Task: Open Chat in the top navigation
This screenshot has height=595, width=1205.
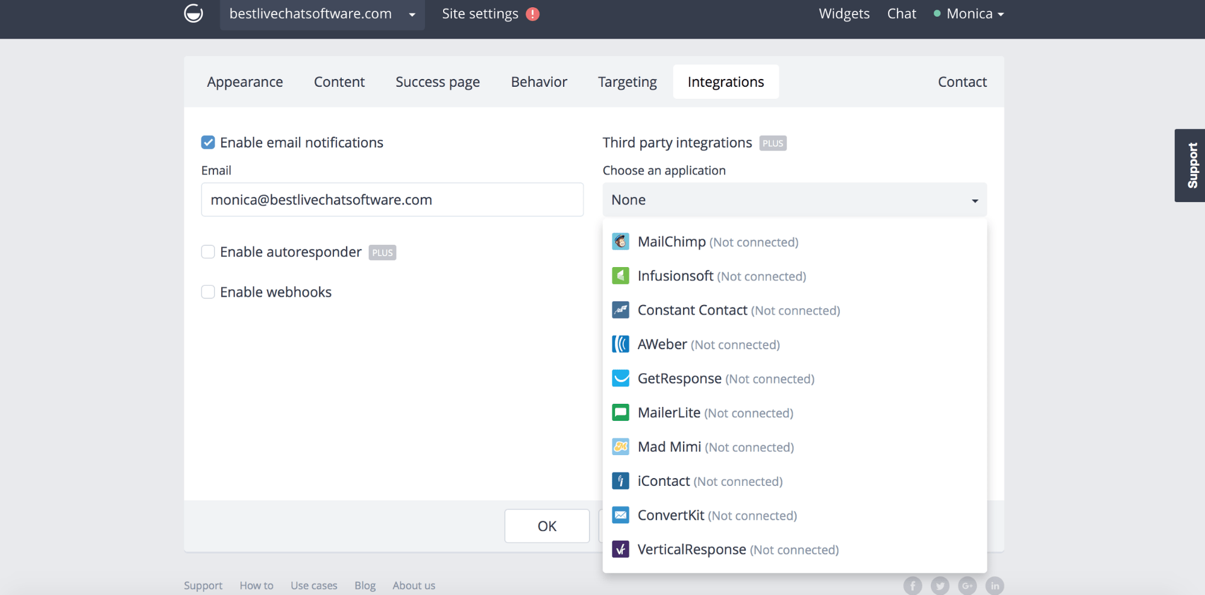Action: [902, 14]
